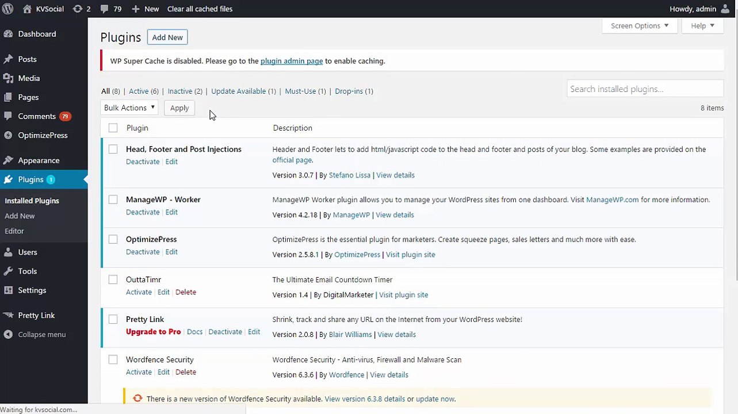Check the Head, Footer and Post Injections box
Screen dimensions: 738x414
[x=113, y=149]
